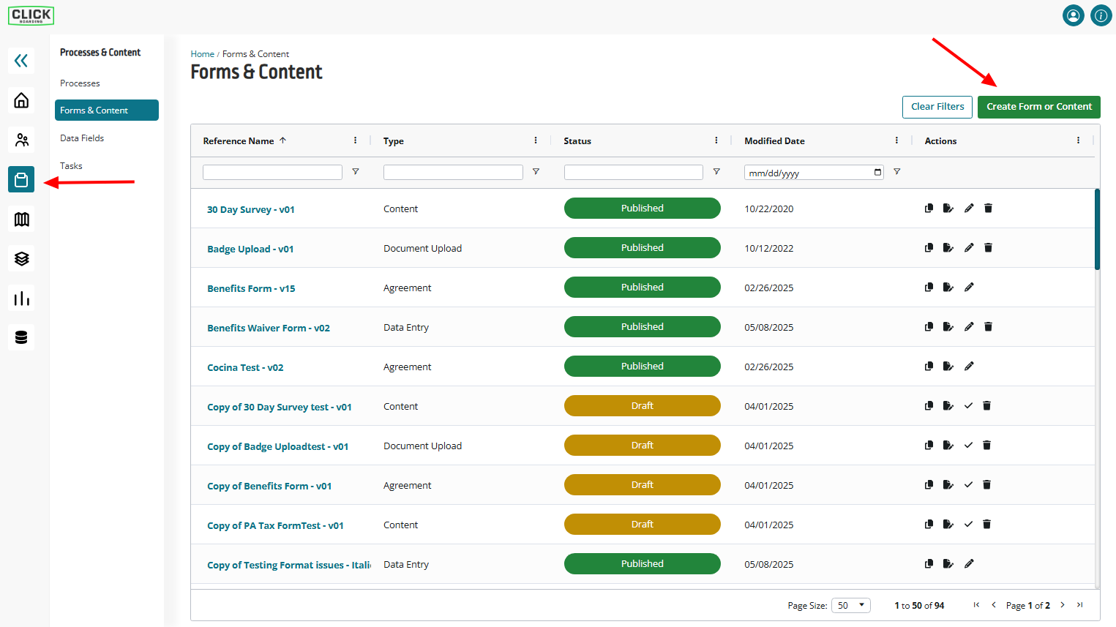1116x627 pixels.
Task: Open the calendar picker in the date filter
Action: point(877,173)
